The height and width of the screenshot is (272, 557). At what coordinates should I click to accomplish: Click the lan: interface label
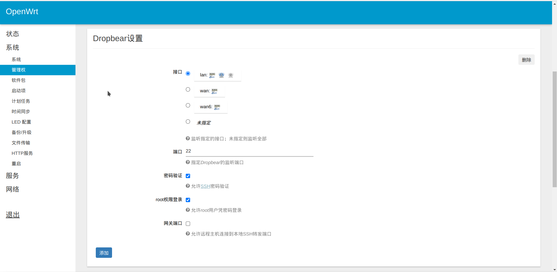click(x=204, y=75)
